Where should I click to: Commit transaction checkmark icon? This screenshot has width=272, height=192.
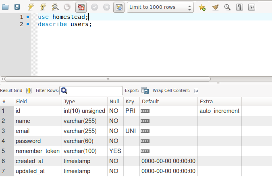[95, 7]
